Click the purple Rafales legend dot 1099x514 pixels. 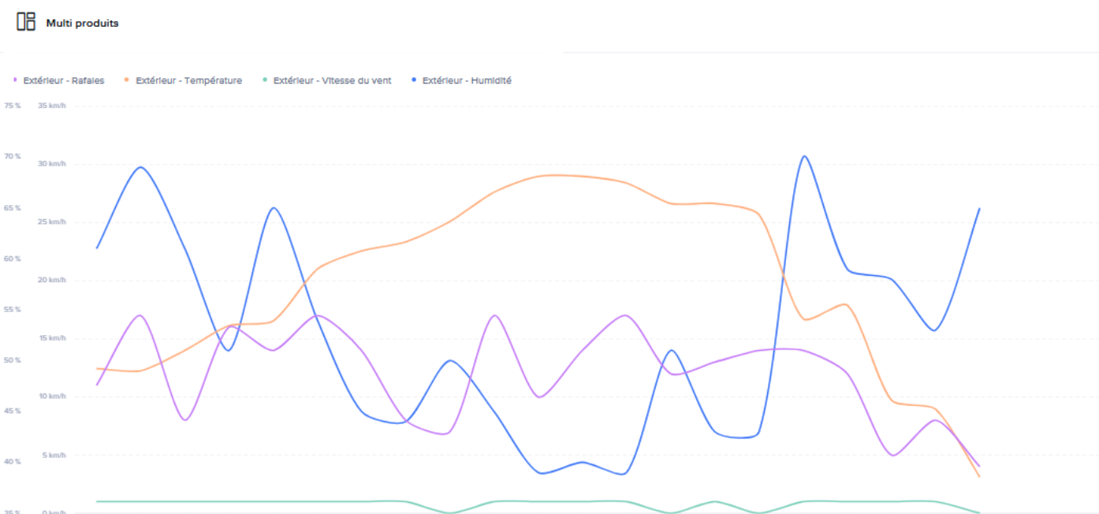(x=16, y=80)
